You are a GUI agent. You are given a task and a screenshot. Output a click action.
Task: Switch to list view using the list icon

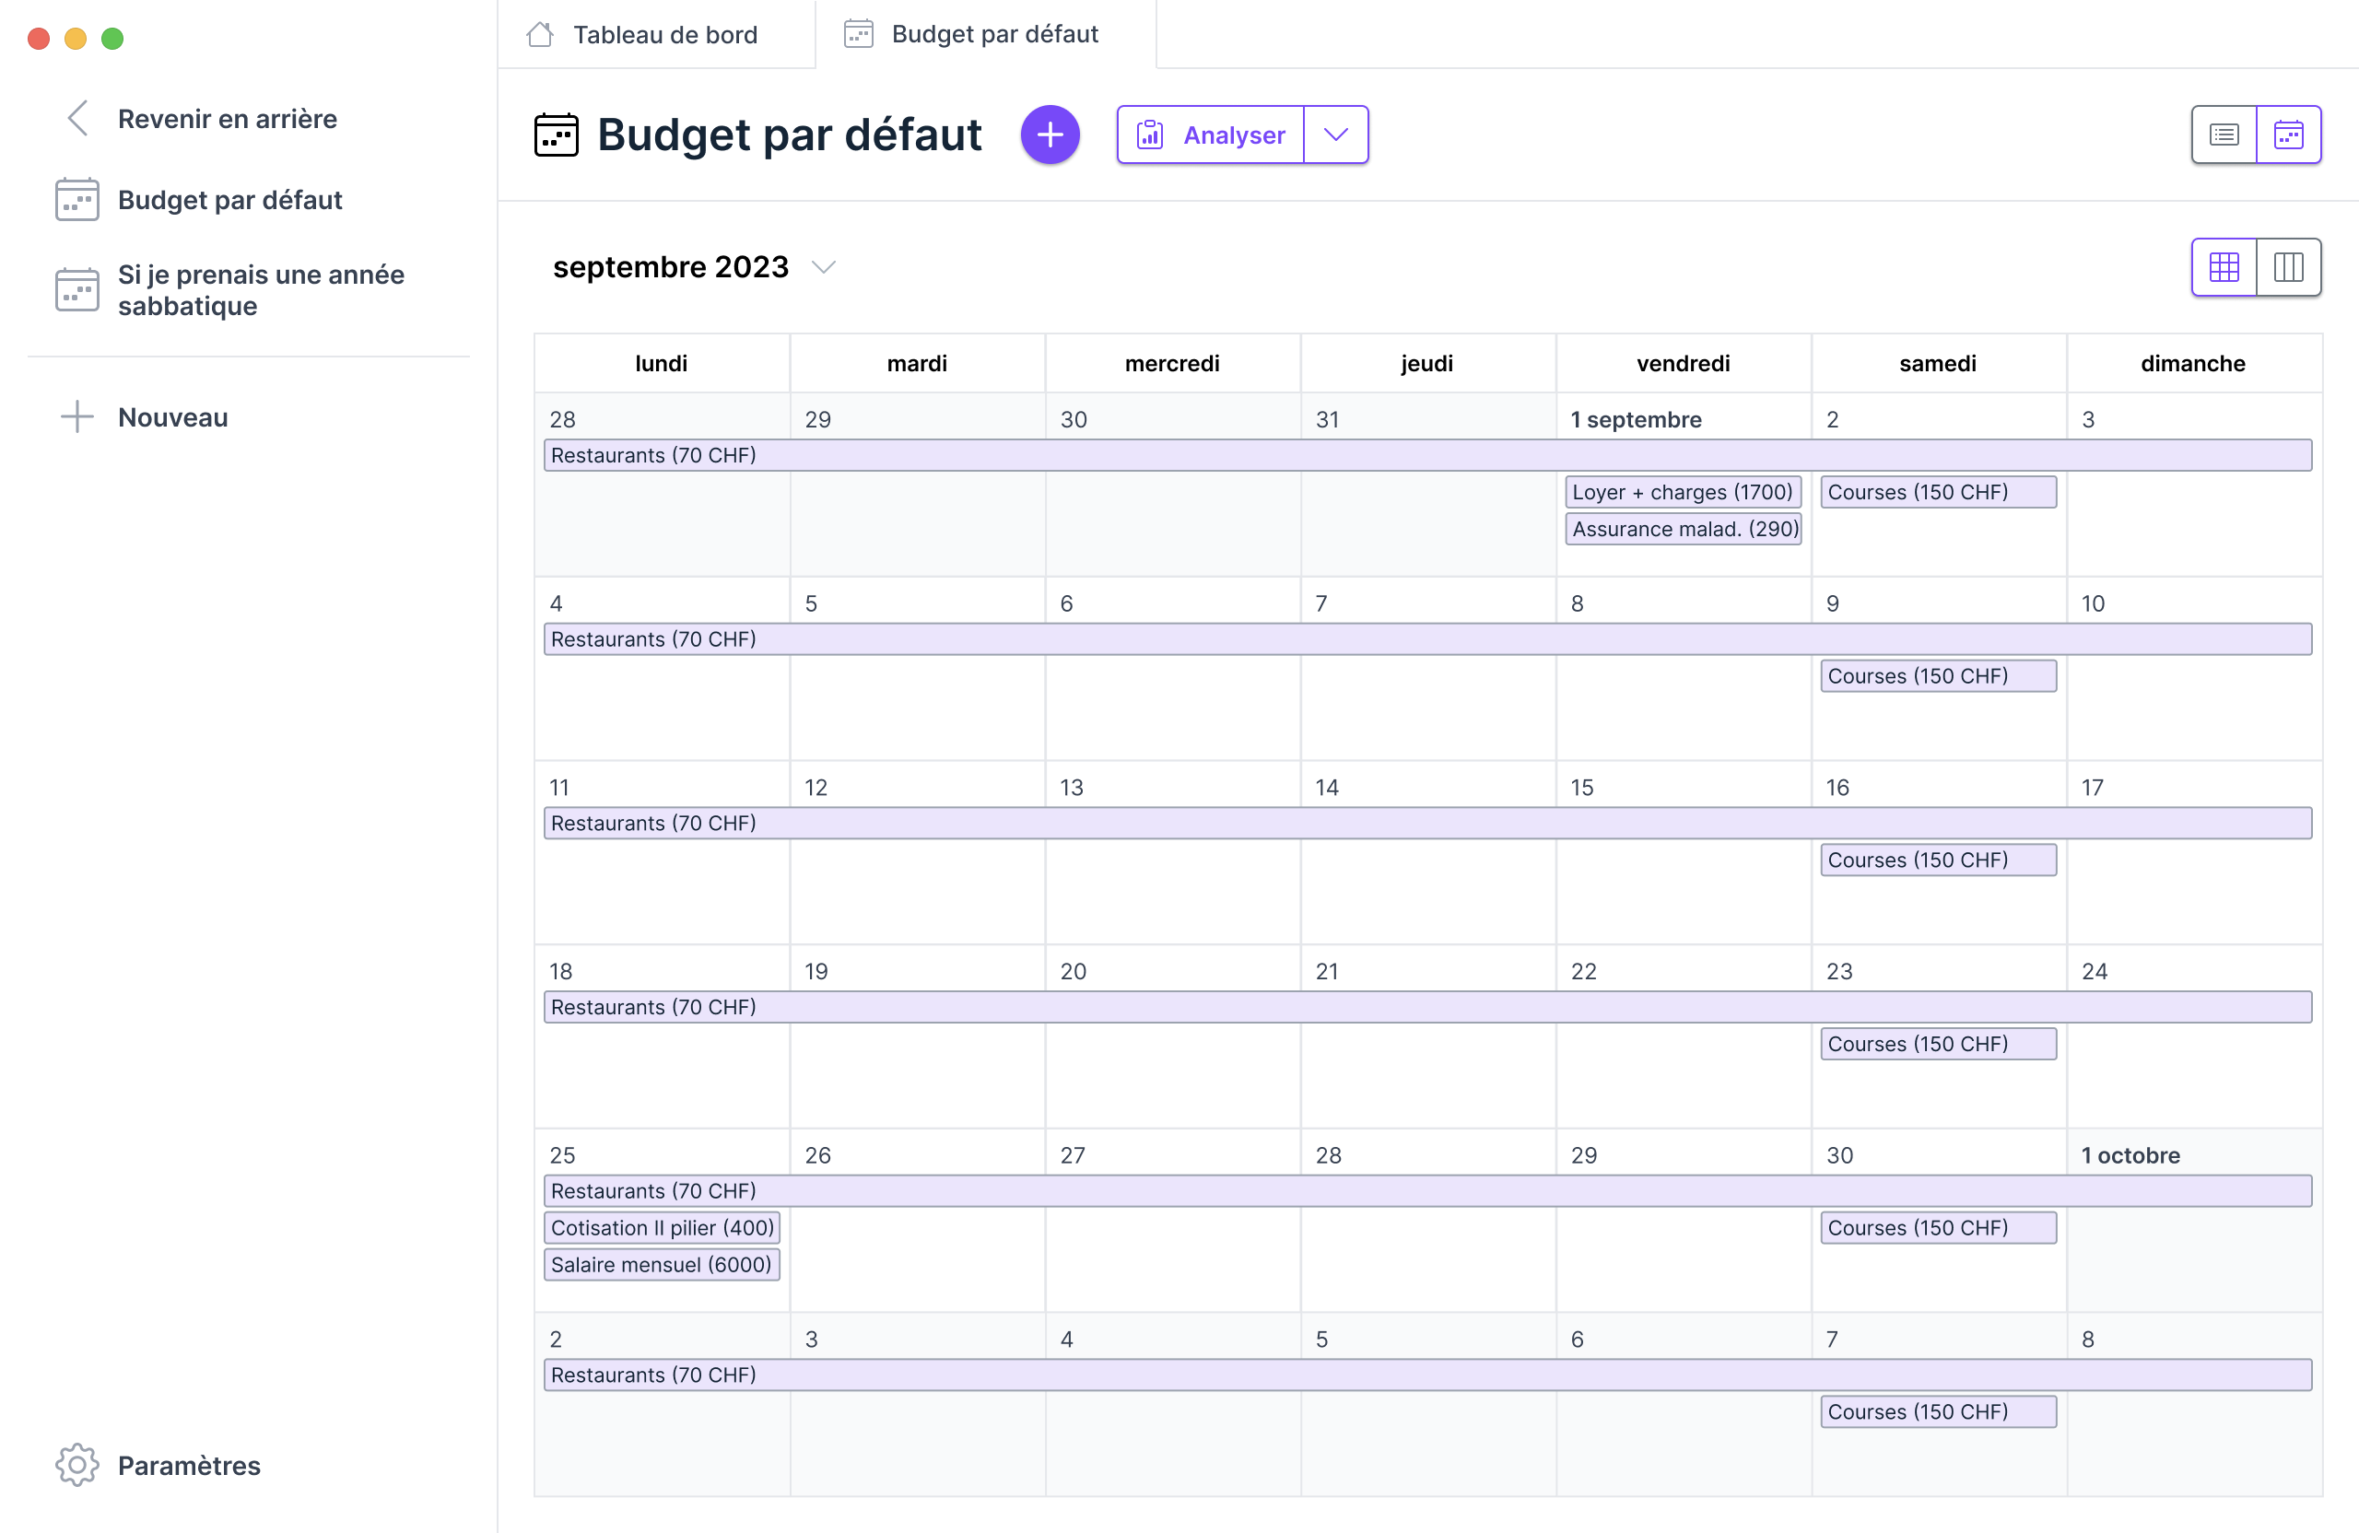tap(2225, 135)
